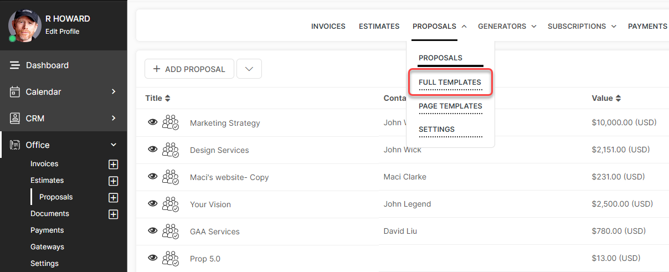This screenshot has height=272, width=669.
Task: Click the group icon for Marketing Strategy
Action: pos(171,123)
